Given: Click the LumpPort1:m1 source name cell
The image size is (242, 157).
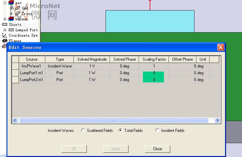Looking at the screenshot, I should point(32,73).
